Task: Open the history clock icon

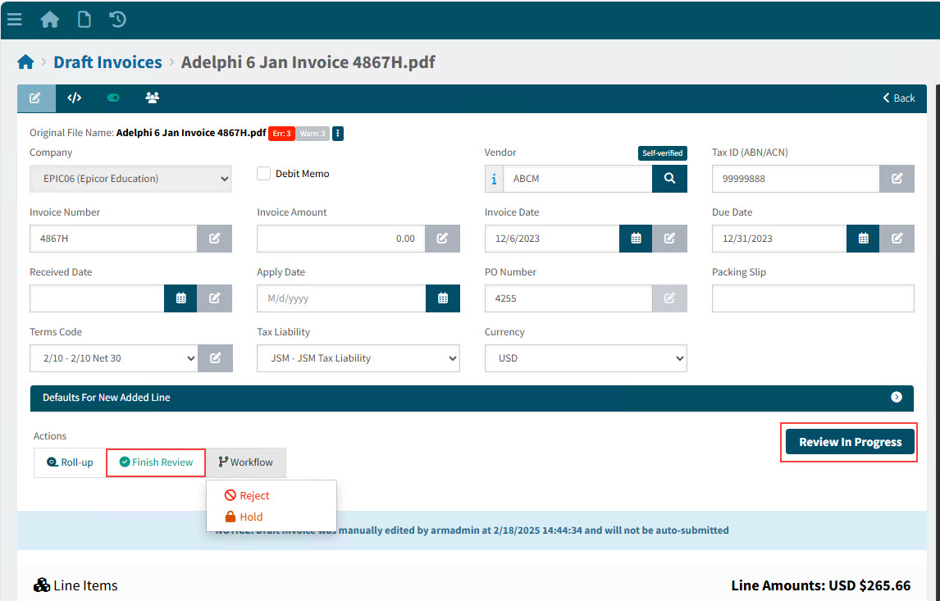Action: [118, 19]
